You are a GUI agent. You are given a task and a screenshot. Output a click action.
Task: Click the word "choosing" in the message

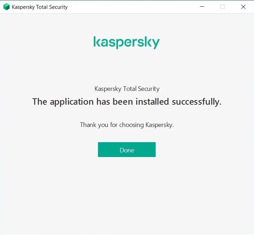(132, 125)
